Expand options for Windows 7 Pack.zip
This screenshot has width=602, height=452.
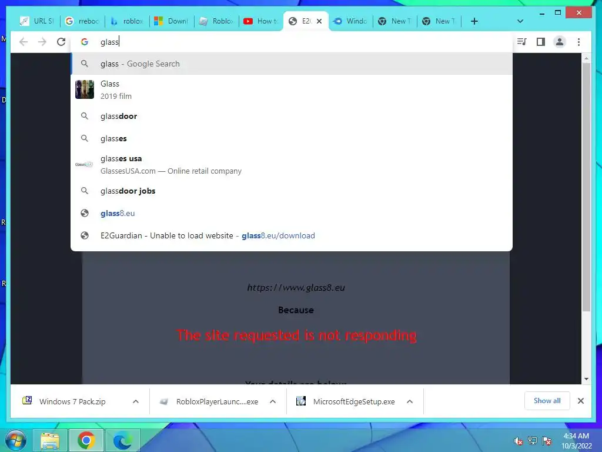136,401
